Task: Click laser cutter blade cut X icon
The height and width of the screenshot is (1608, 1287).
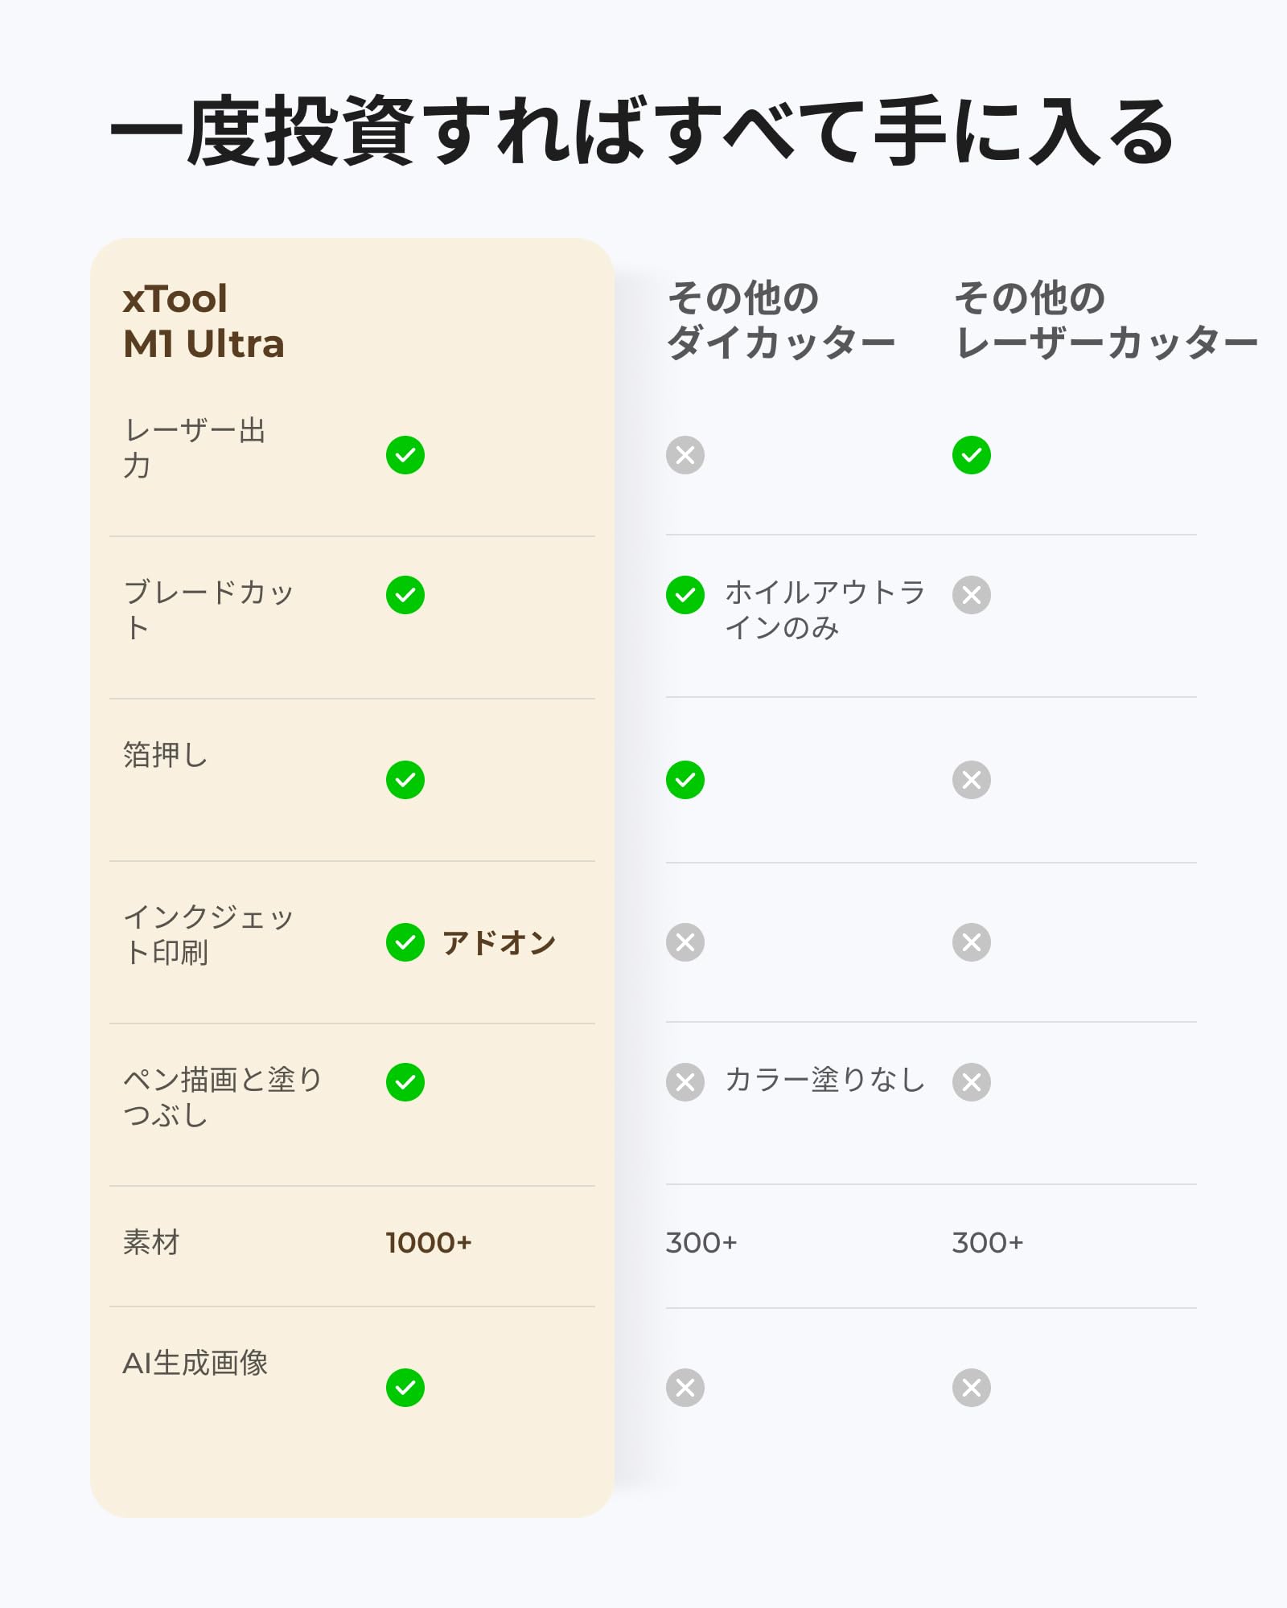Action: [972, 595]
